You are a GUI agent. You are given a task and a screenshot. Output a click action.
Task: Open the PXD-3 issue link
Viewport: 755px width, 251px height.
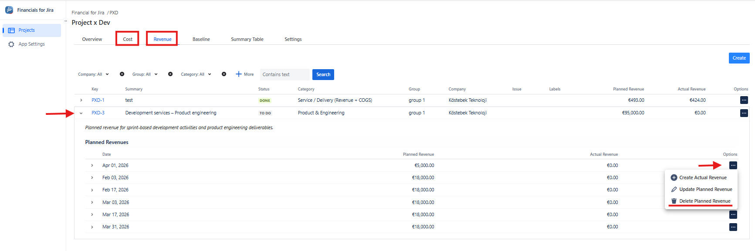(x=98, y=113)
